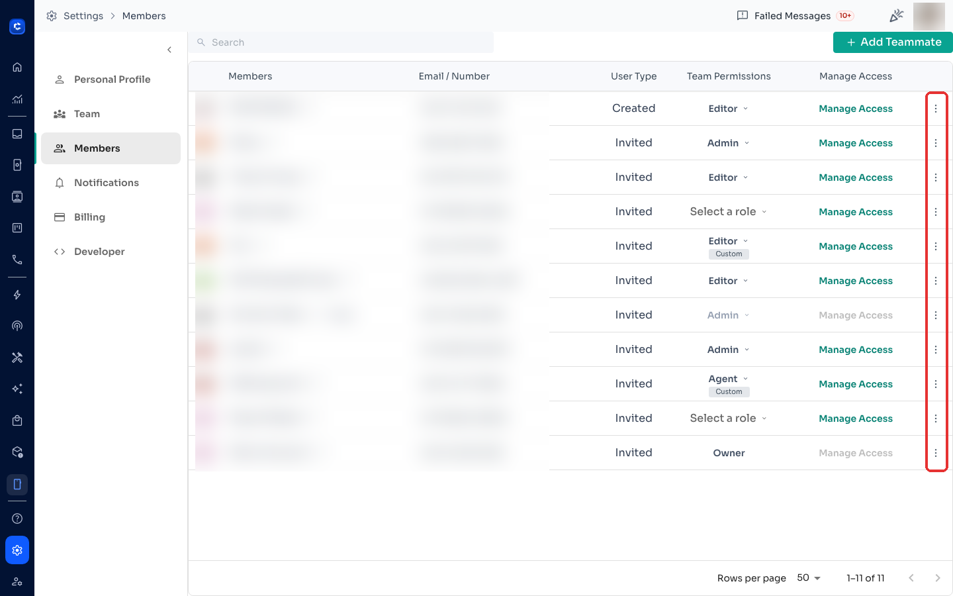Viewport: 953px width, 596px height.
Task: Click the 1–11 of 11 pagination text
Action: pyautogui.click(x=865, y=578)
